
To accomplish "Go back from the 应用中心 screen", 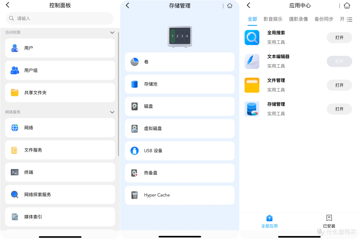I will click(x=248, y=5).
